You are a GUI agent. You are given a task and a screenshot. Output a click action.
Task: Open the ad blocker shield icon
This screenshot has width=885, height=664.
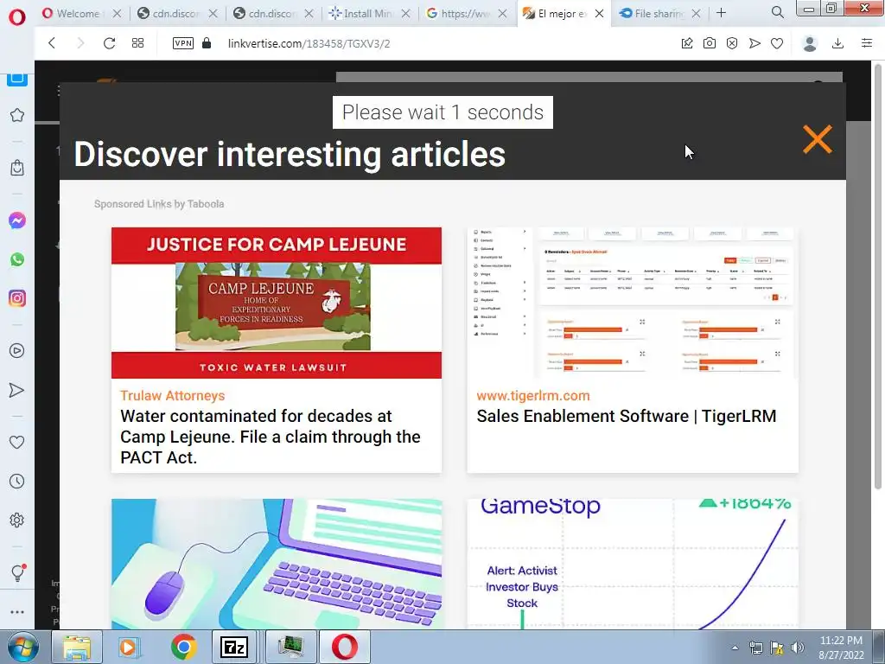point(732,43)
